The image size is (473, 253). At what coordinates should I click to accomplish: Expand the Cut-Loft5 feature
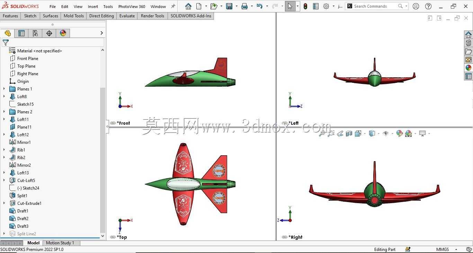tap(4, 180)
